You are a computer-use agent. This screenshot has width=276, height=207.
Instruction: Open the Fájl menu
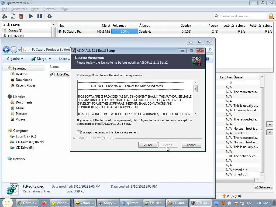tap(5, 9)
